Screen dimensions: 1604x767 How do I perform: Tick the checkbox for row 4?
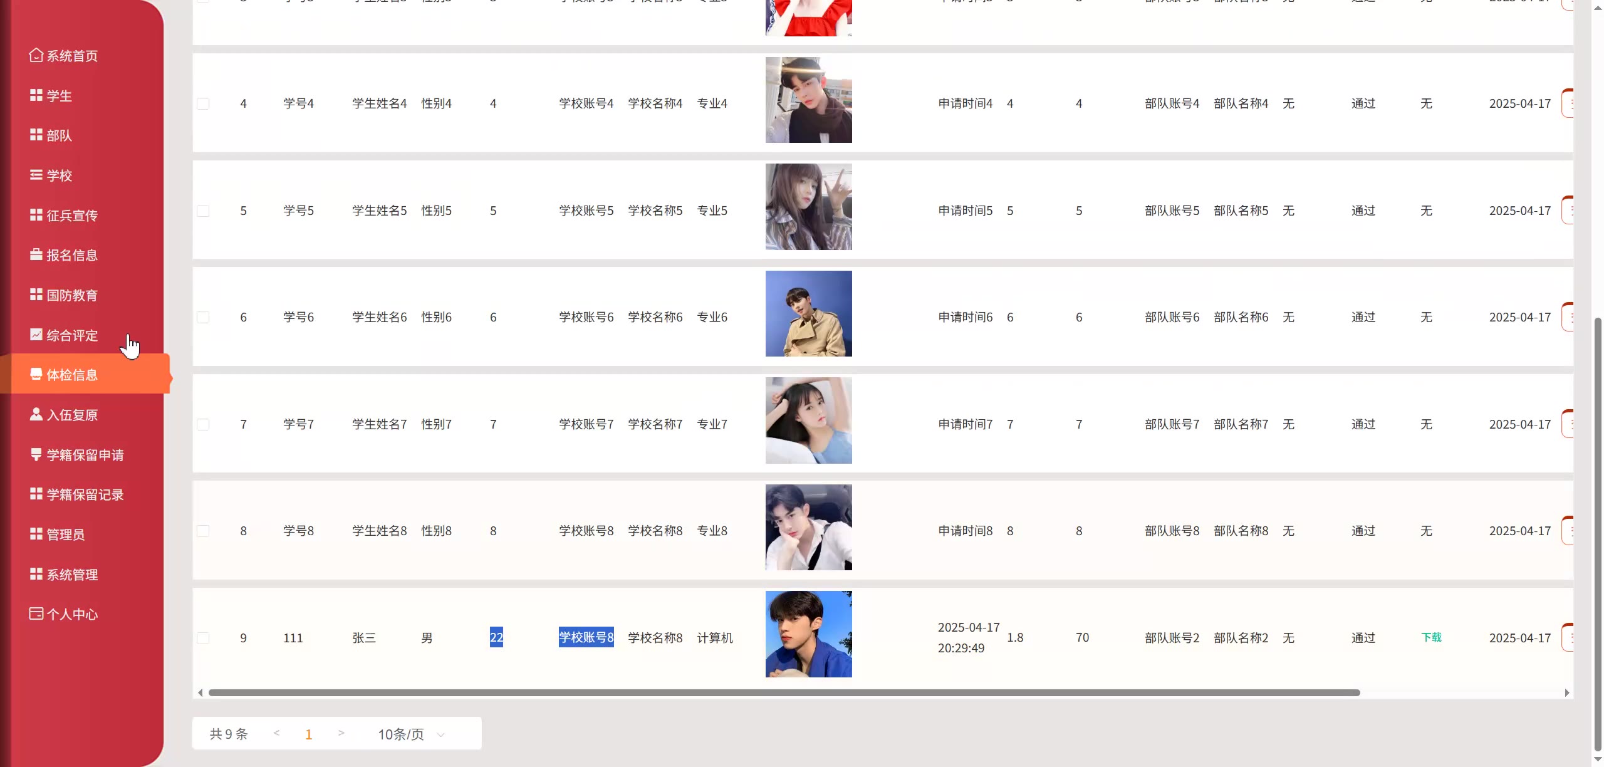[x=203, y=103]
